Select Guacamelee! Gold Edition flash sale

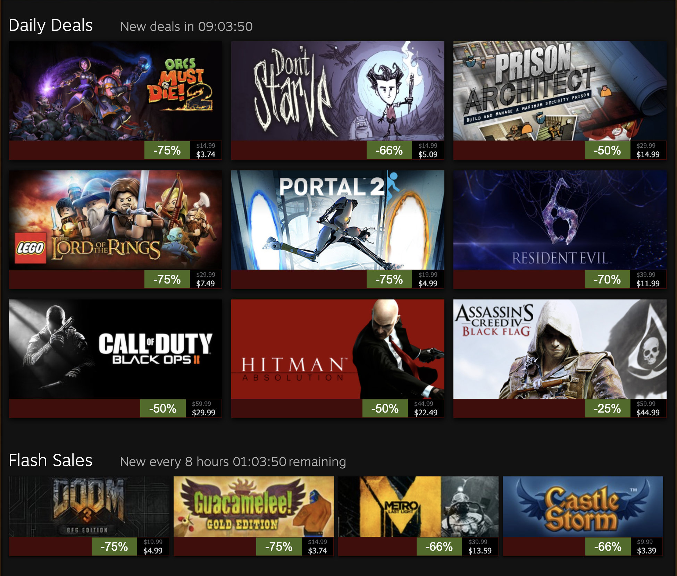pos(253,507)
